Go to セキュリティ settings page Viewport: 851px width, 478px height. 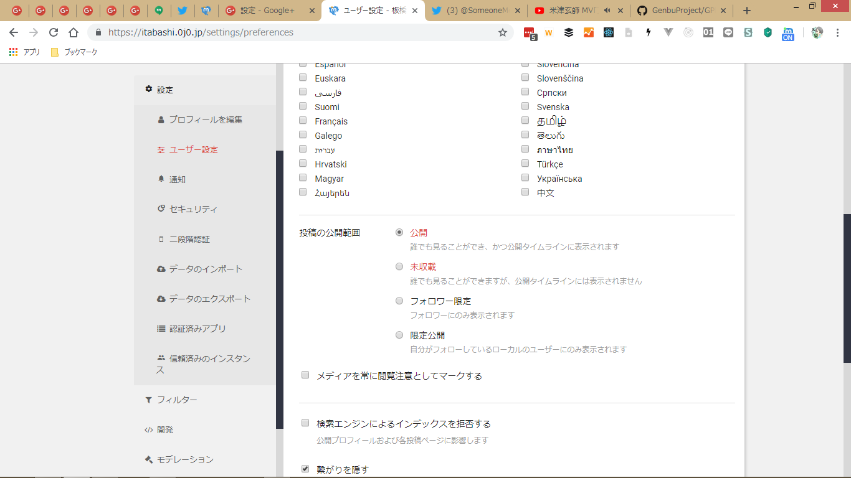[193, 209]
